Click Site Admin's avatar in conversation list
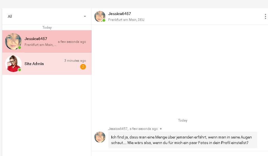This screenshot has width=268, height=156. click(13, 63)
